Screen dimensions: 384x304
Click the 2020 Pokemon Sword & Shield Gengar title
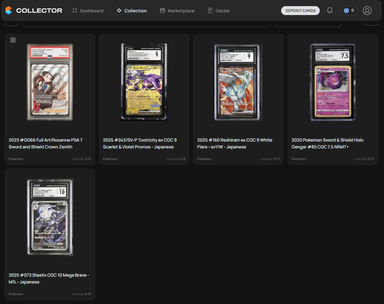(x=327, y=143)
